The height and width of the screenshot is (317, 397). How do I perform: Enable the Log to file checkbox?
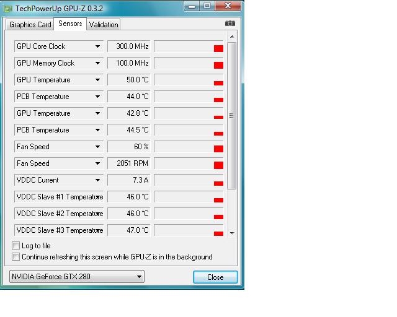[x=16, y=245]
